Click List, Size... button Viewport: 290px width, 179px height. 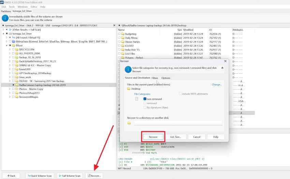[x=176, y=137]
